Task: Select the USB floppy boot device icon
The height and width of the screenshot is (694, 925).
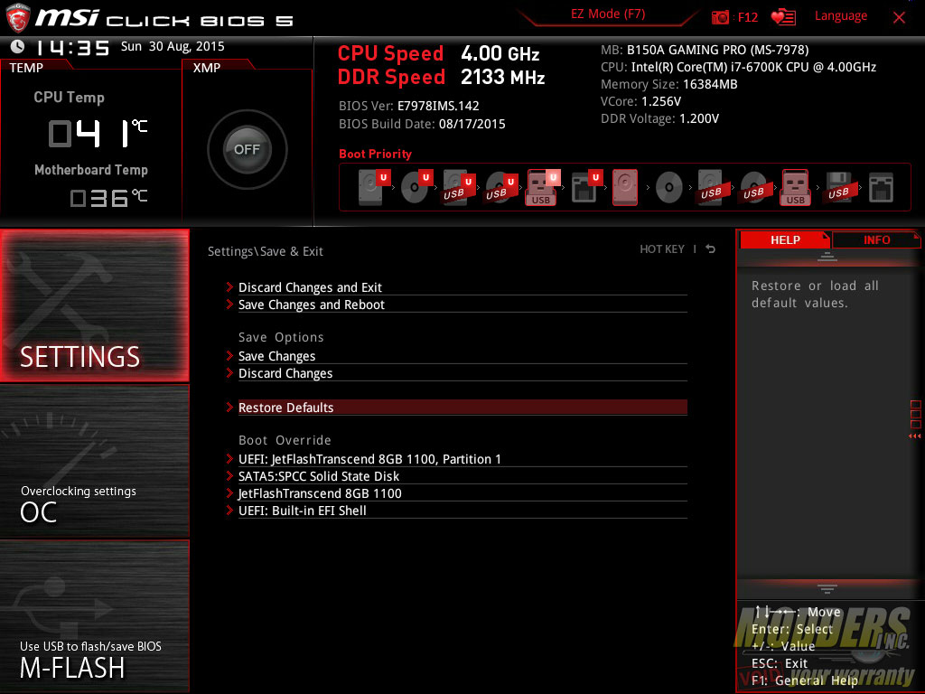Action: tap(839, 187)
